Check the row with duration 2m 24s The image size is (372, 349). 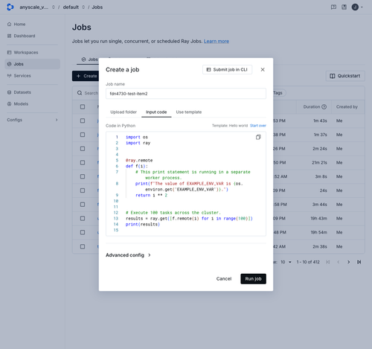[x=83, y=149]
